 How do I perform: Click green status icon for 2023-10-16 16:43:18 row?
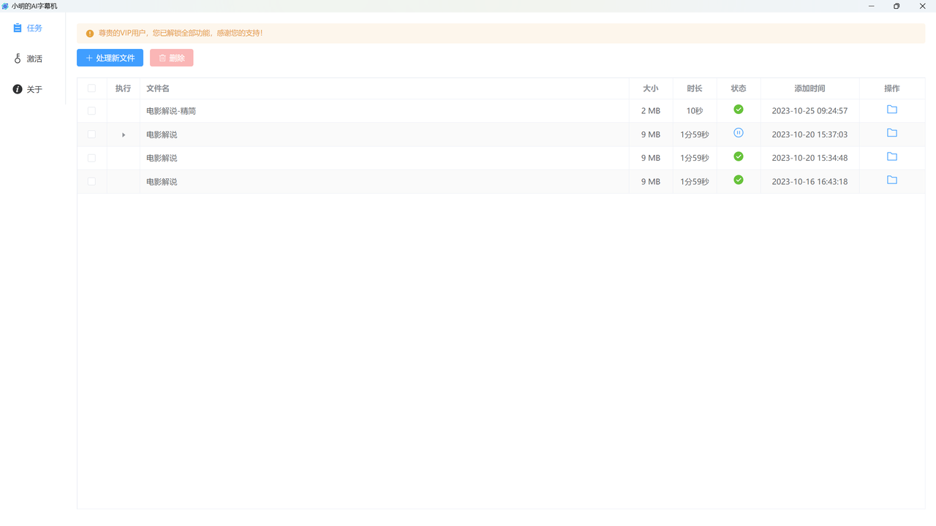(739, 180)
